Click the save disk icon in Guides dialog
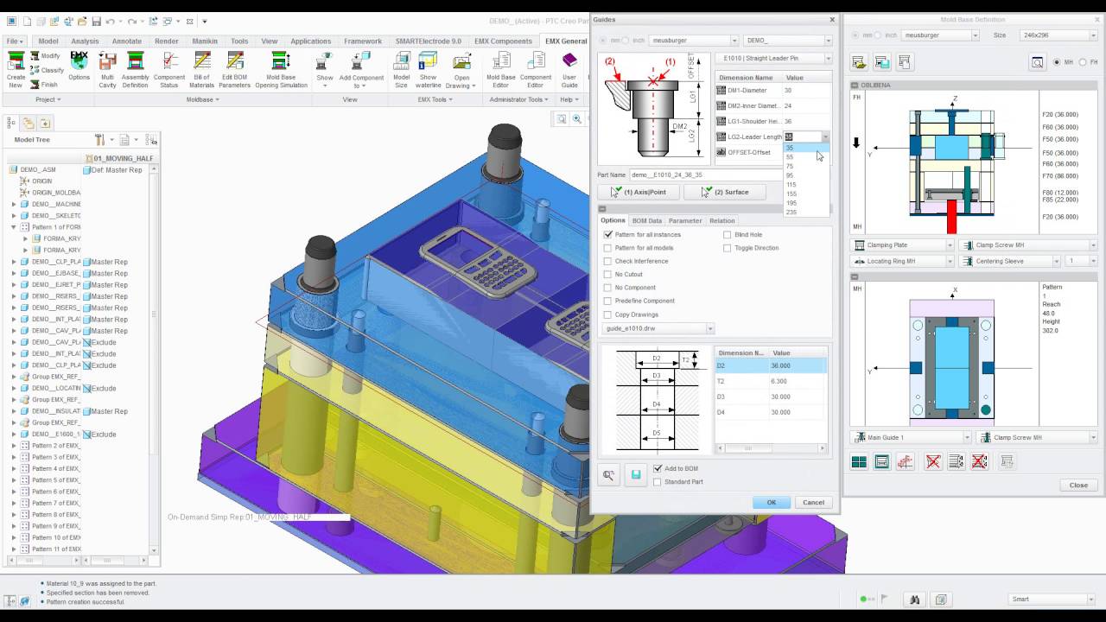The image size is (1106, 622). pyautogui.click(x=635, y=475)
